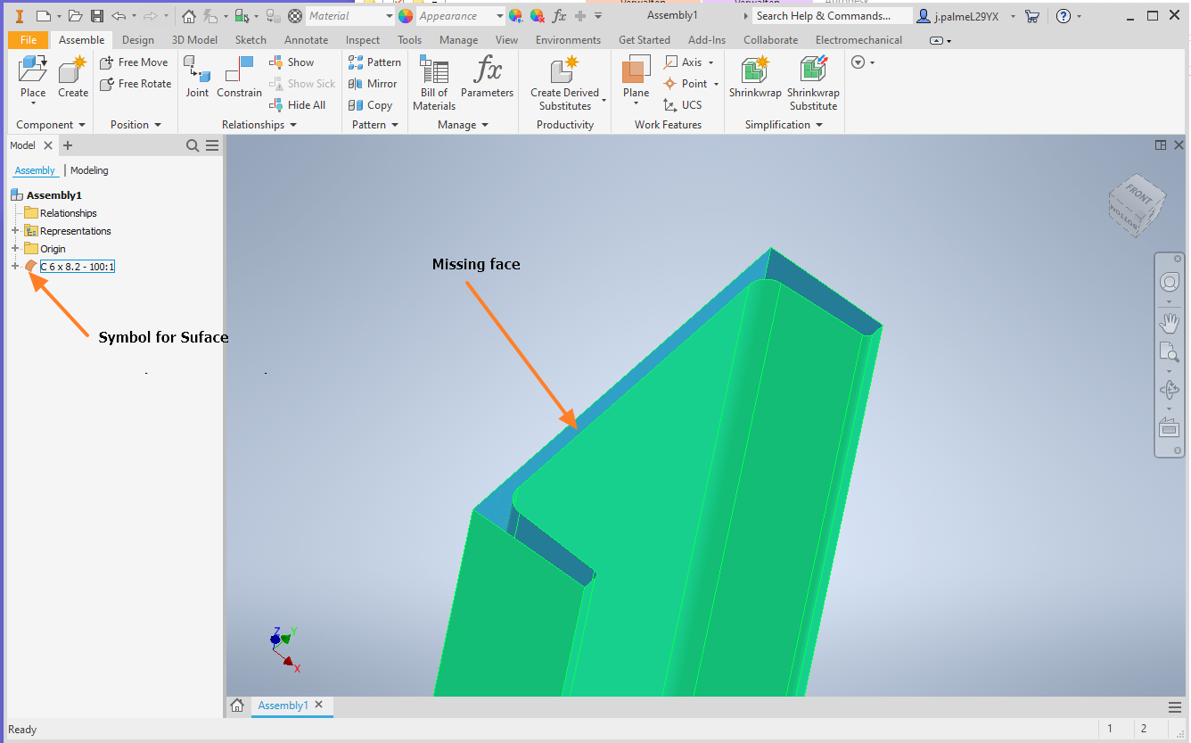Toggle Free Move for components

[x=135, y=62]
